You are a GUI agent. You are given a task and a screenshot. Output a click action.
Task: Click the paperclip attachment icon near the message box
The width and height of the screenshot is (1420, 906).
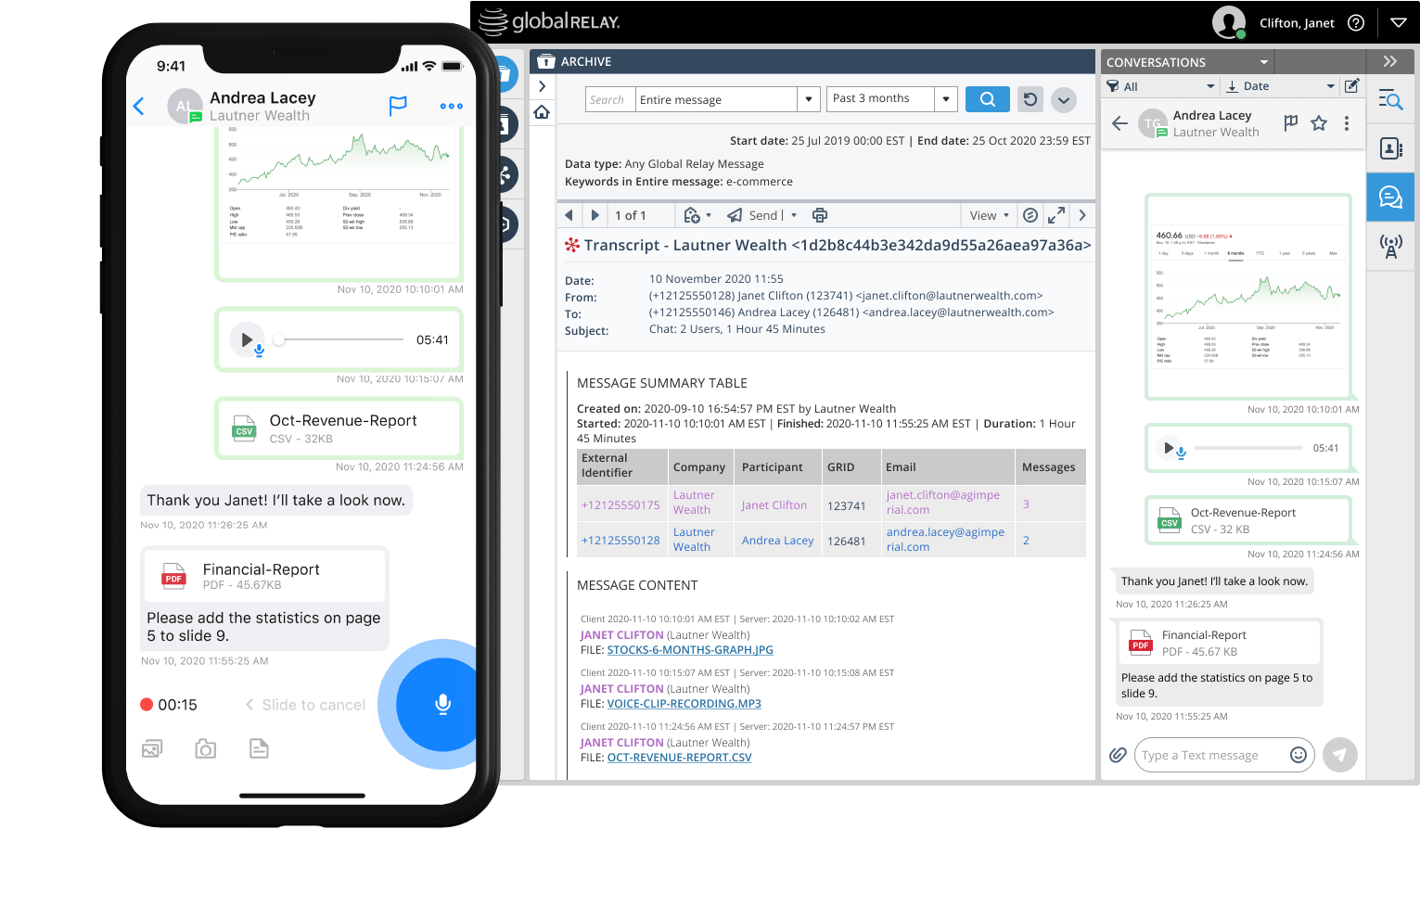[x=1118, y=755]
